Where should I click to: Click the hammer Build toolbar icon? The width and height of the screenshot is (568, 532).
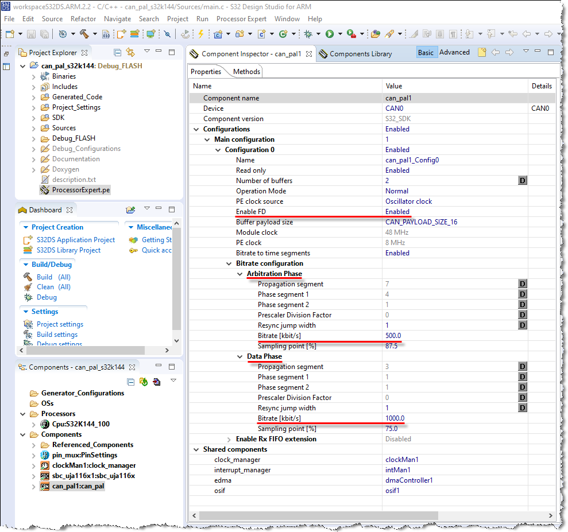[84, 34]
